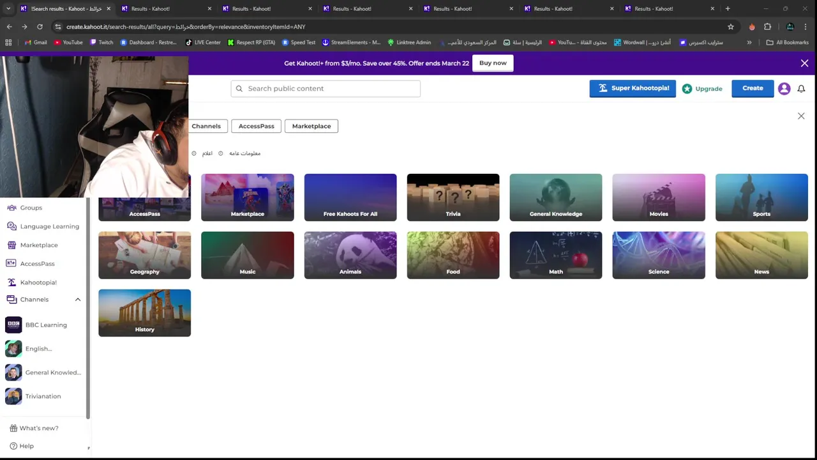Select the Marketplace filter tab
The width and height of the screenshot is (817, 460).
(x=311, y=126)
